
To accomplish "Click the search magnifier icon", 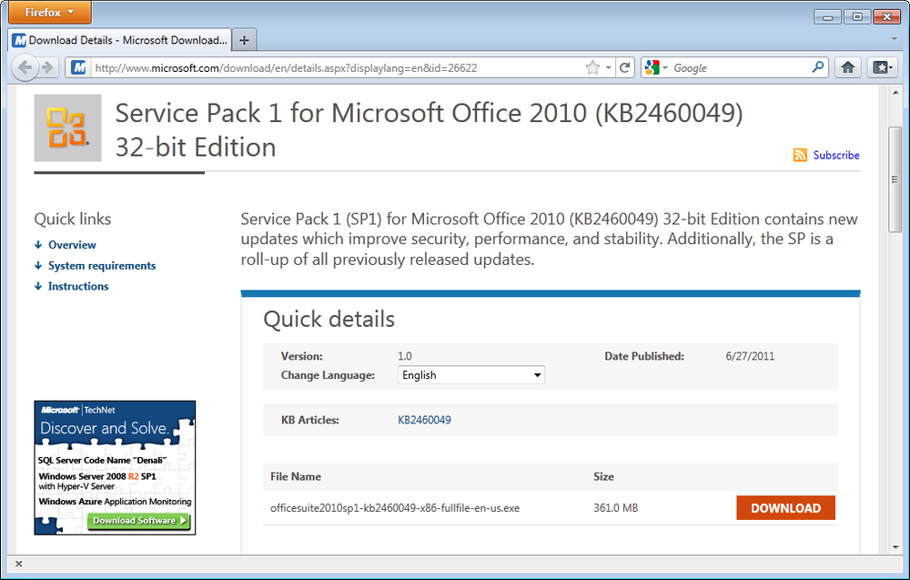I will pyautogui.click(x=818, y=67).
